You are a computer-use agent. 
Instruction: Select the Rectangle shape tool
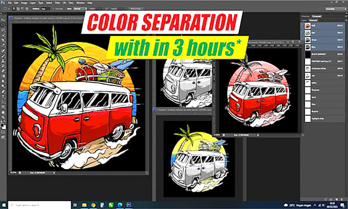[3, 107]
